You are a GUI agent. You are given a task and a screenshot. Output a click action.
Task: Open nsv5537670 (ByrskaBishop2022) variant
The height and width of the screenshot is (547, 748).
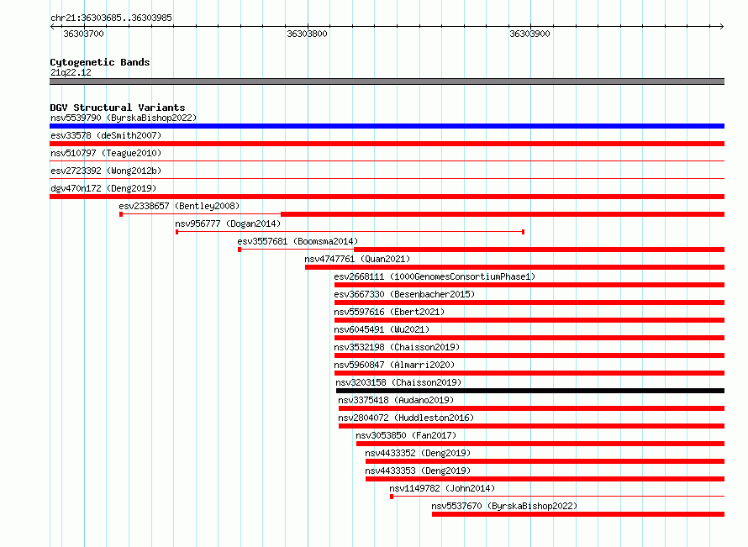click(x=504, y=506)
